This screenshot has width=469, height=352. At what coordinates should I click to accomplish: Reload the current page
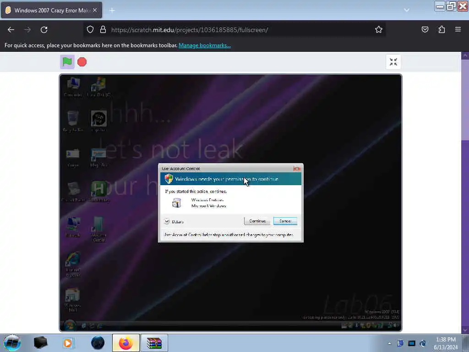[x=44, y=30]
